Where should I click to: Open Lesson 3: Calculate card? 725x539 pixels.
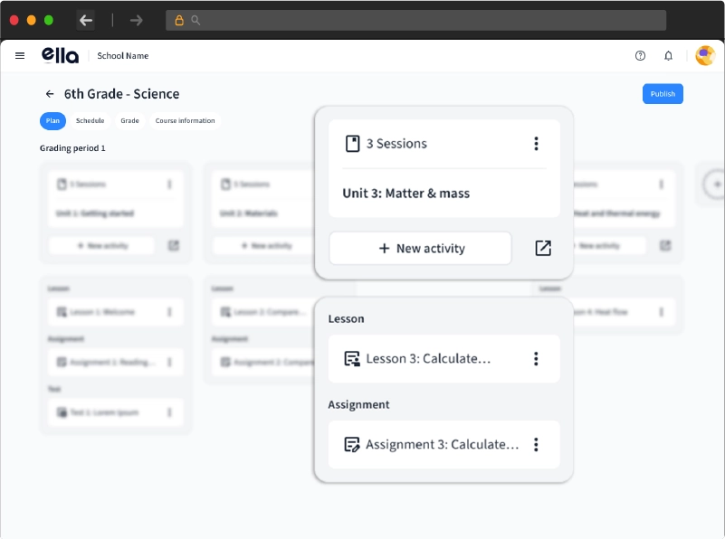(x=428, y=359)
